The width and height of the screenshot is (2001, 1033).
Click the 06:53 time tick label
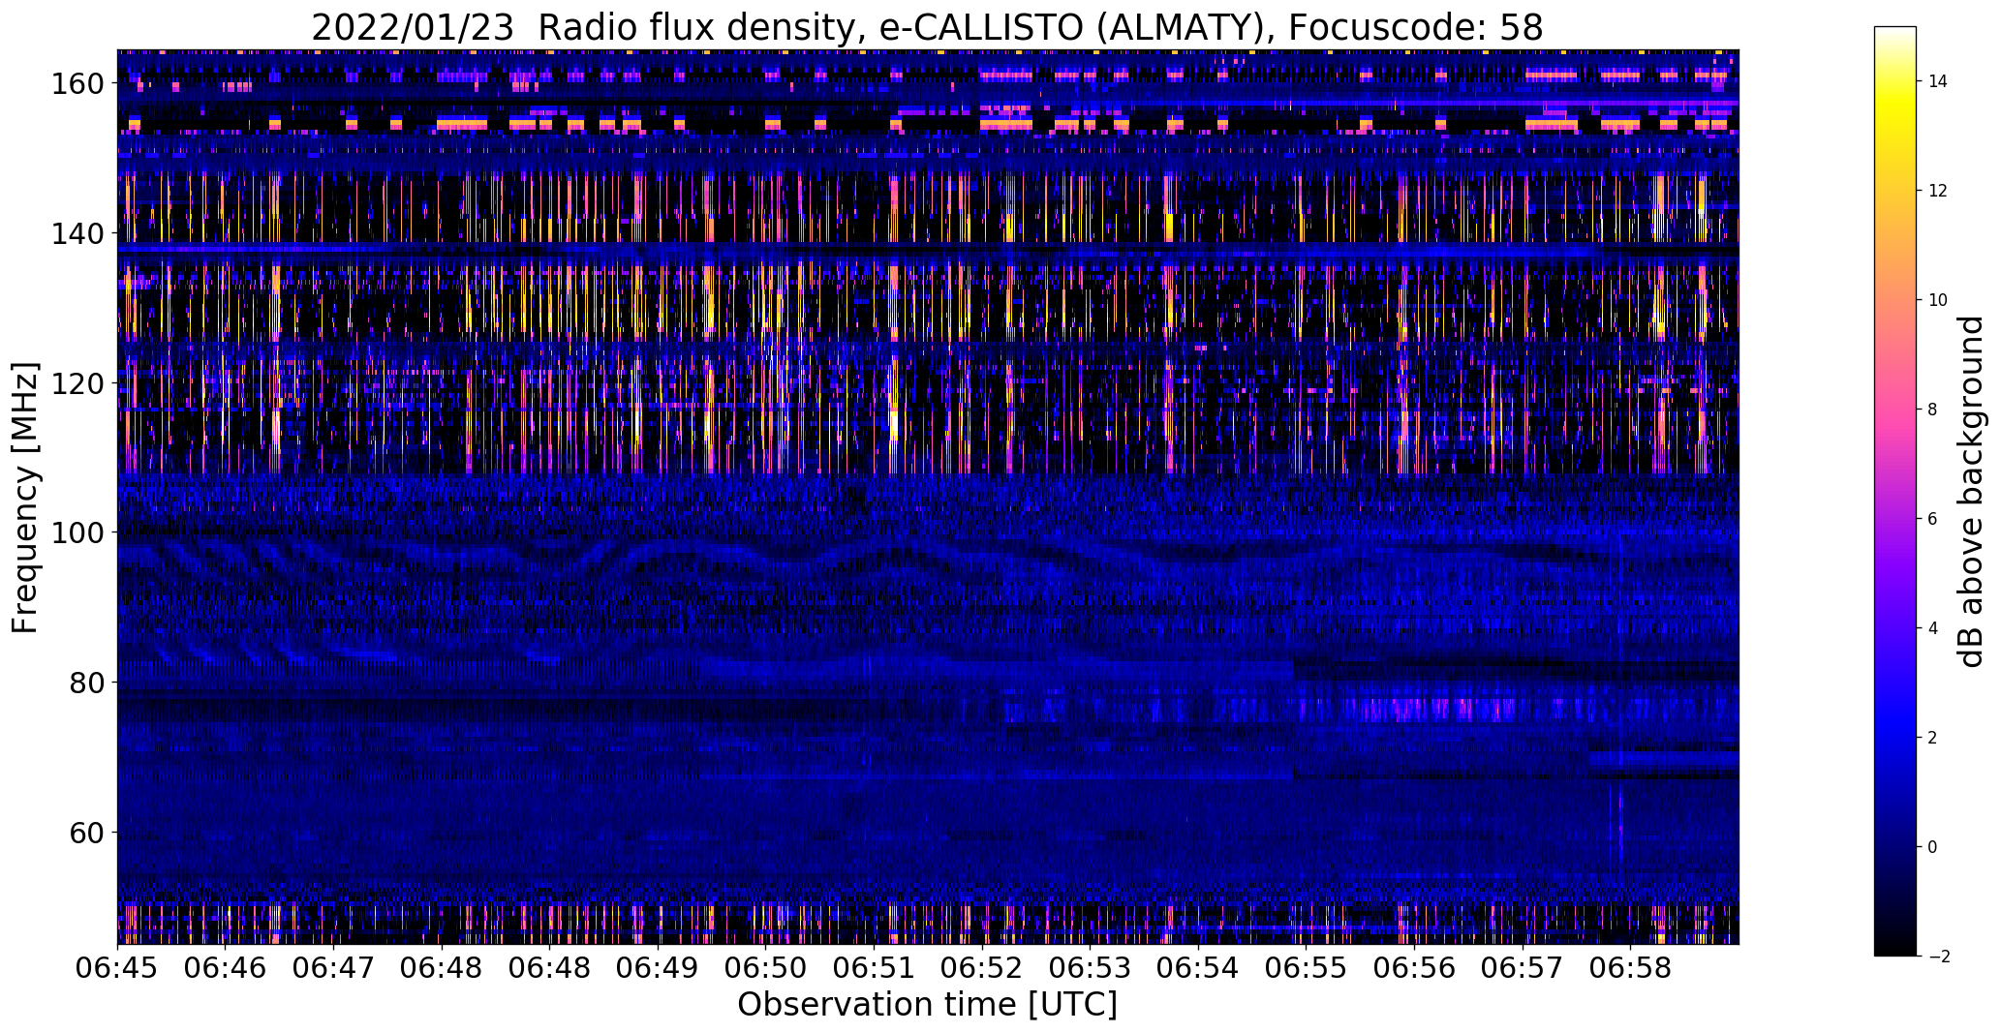[1090, 968]
